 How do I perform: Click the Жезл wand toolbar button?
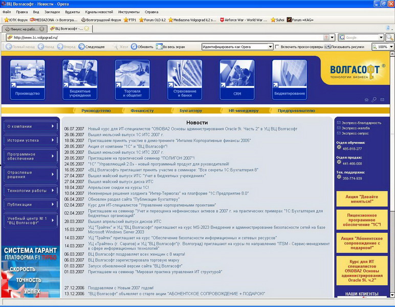[x=120, y=47]
